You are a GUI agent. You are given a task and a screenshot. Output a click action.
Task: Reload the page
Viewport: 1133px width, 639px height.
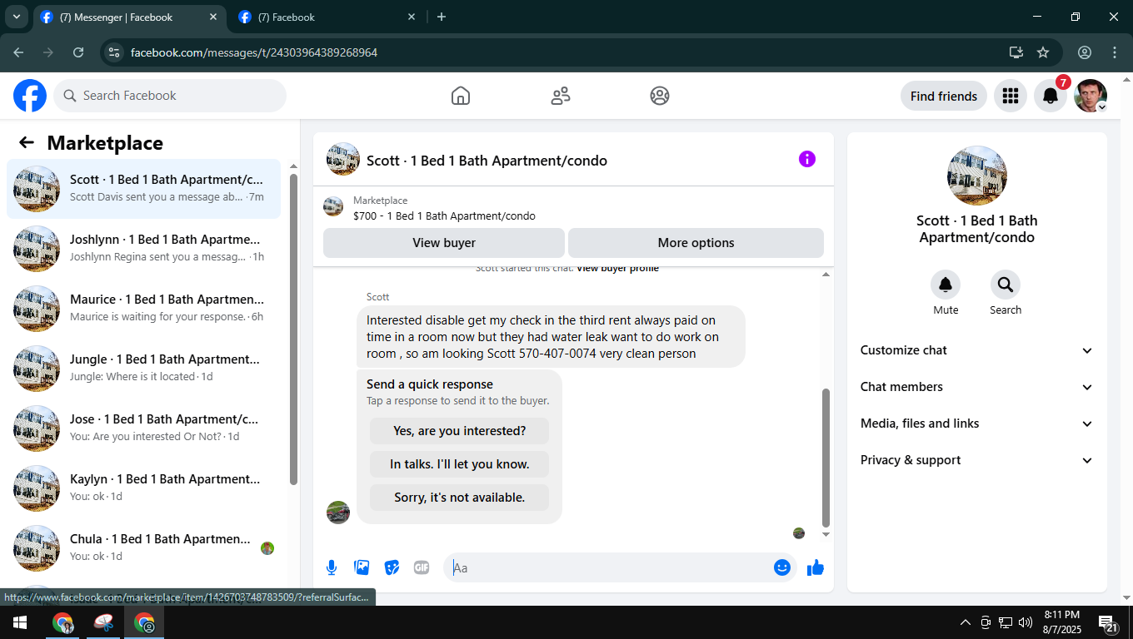pyautogui.click(x=78, y=52)
